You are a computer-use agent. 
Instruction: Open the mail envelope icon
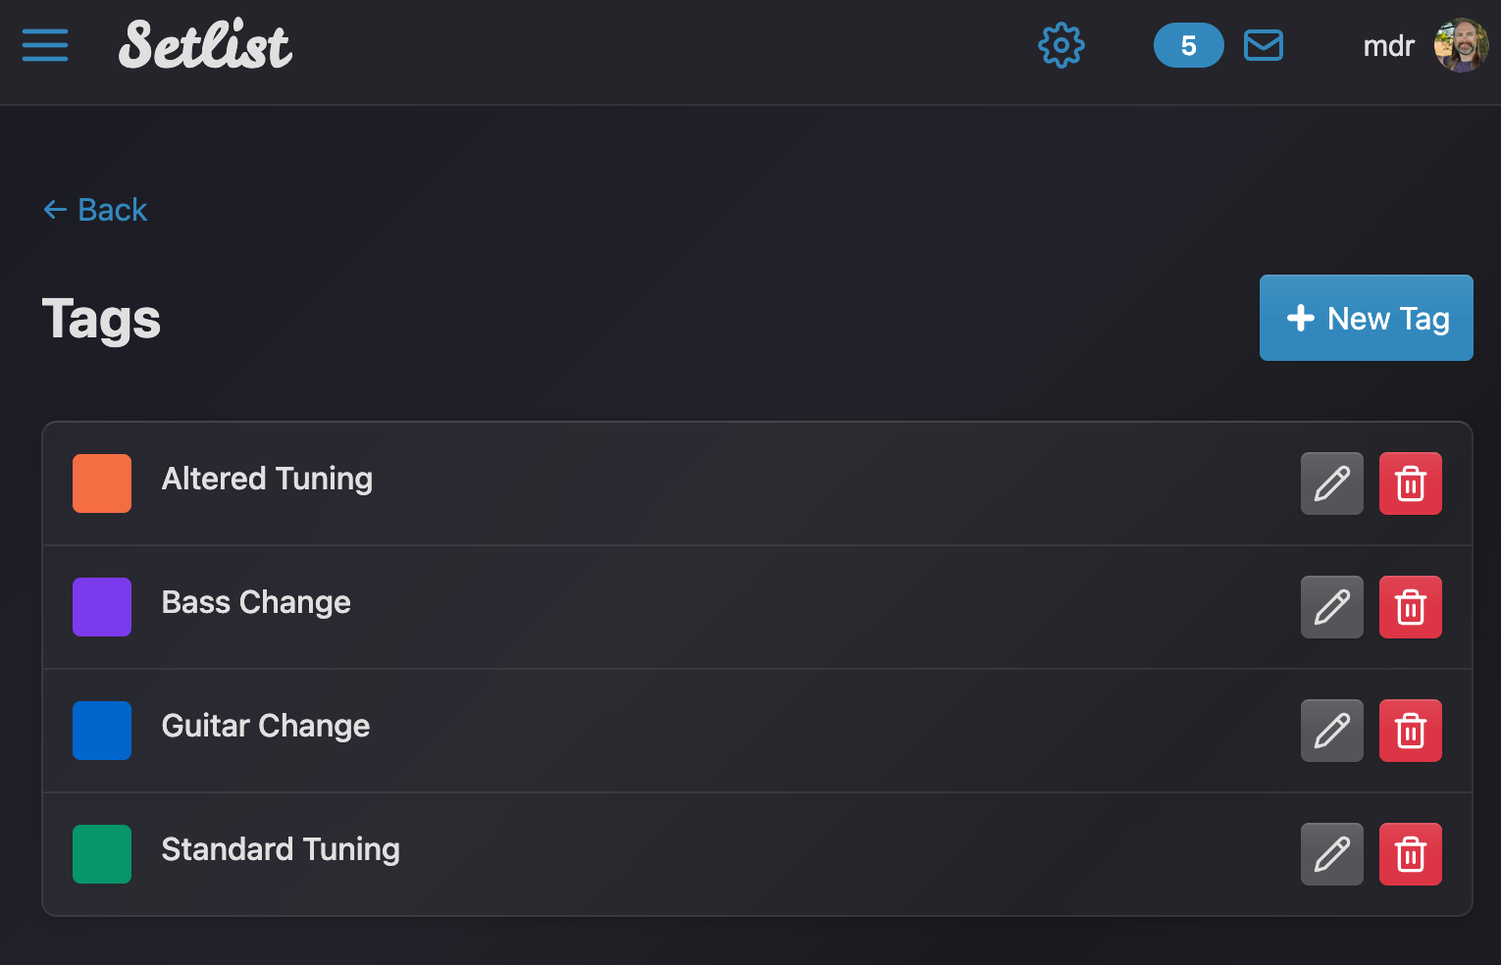click(1263, 45)
